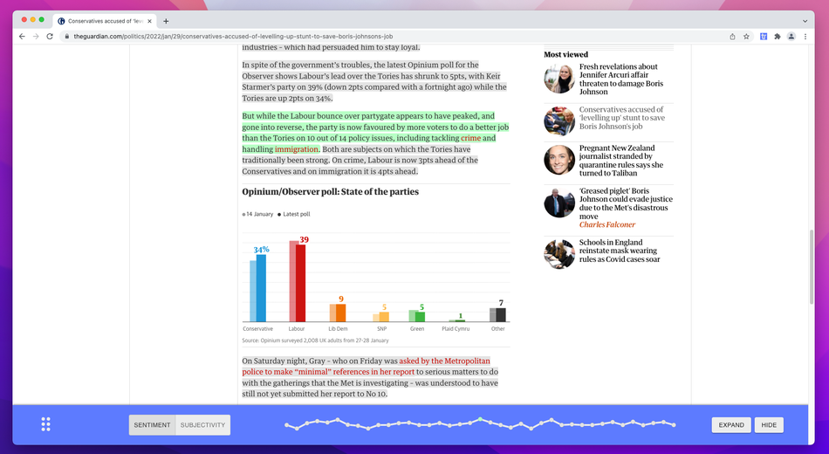
Task: Click the Hide button
Action: click(769, 425)
